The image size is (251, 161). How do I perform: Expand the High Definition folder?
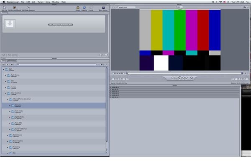click(10, 118)
